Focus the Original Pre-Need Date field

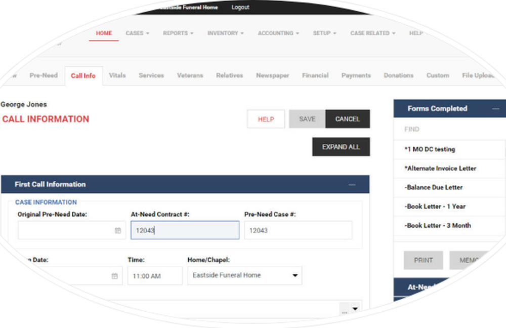tap(72, 230)
